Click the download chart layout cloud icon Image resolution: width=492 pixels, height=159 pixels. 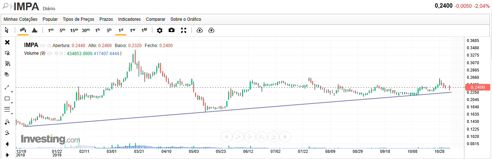point(199,30)
